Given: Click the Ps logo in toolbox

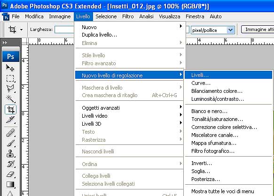Looking at the screenshot, I should coord(11,56).
